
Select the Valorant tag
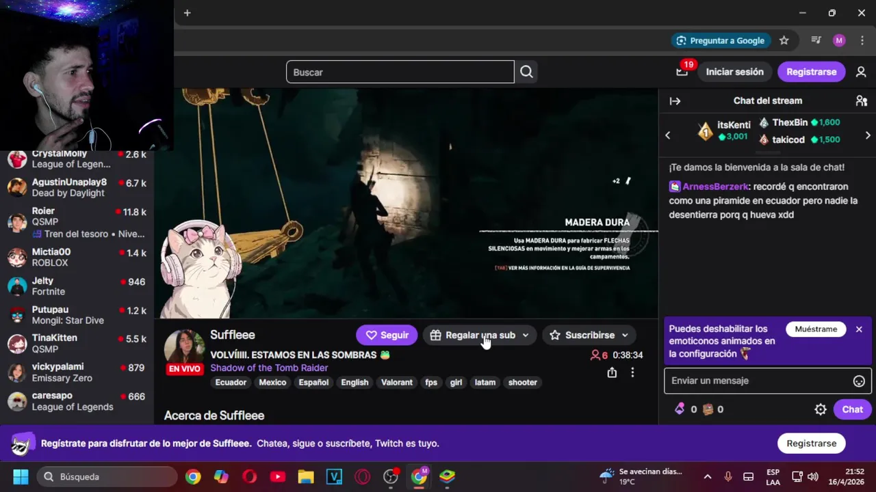coord(397,383)
